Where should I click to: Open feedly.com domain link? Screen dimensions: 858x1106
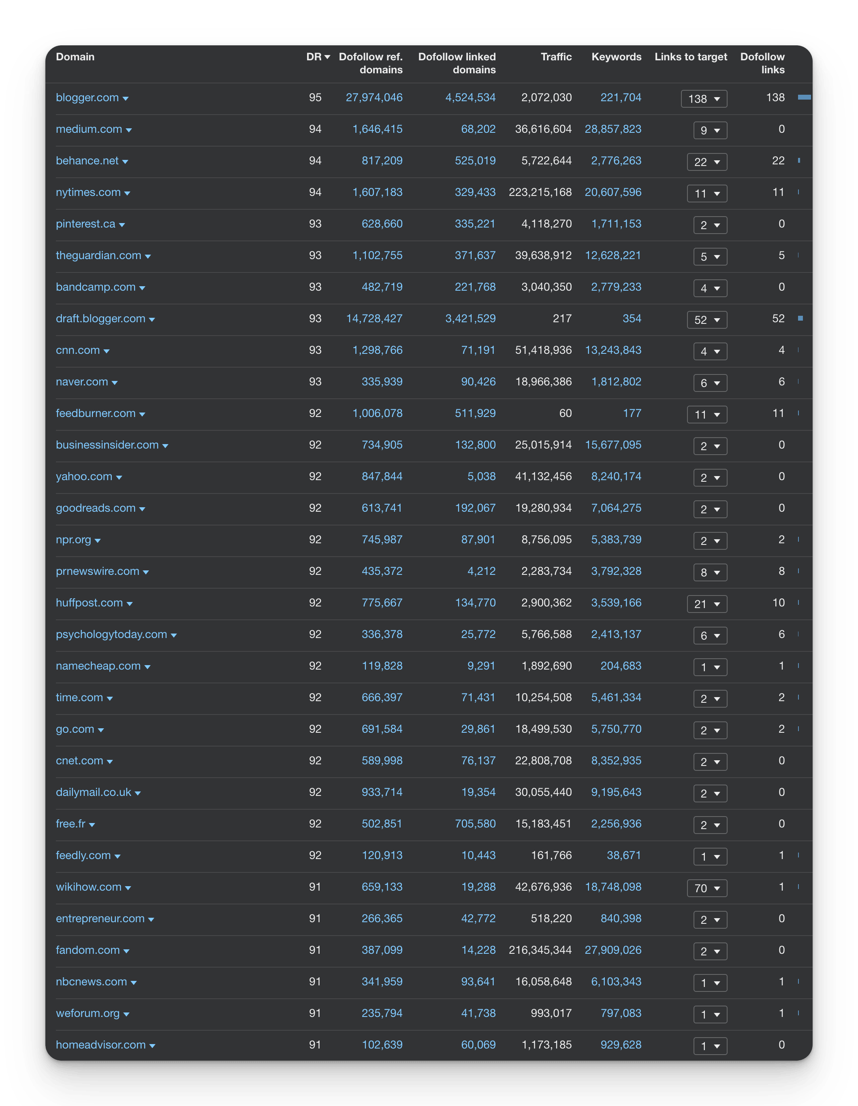(83, 855)
